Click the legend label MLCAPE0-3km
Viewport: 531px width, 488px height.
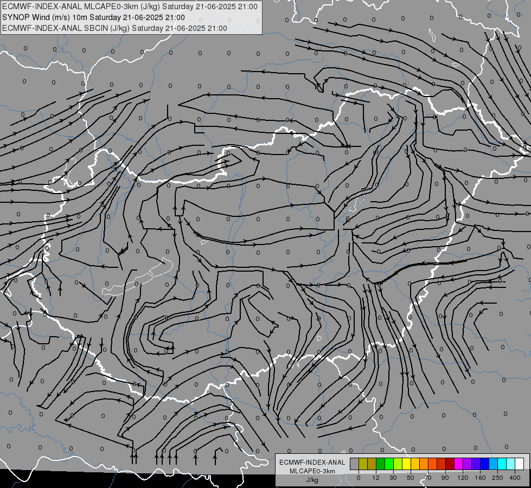(312, 471)
